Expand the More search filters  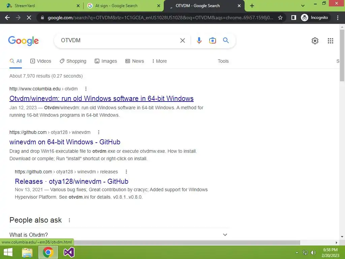point(159,61)
